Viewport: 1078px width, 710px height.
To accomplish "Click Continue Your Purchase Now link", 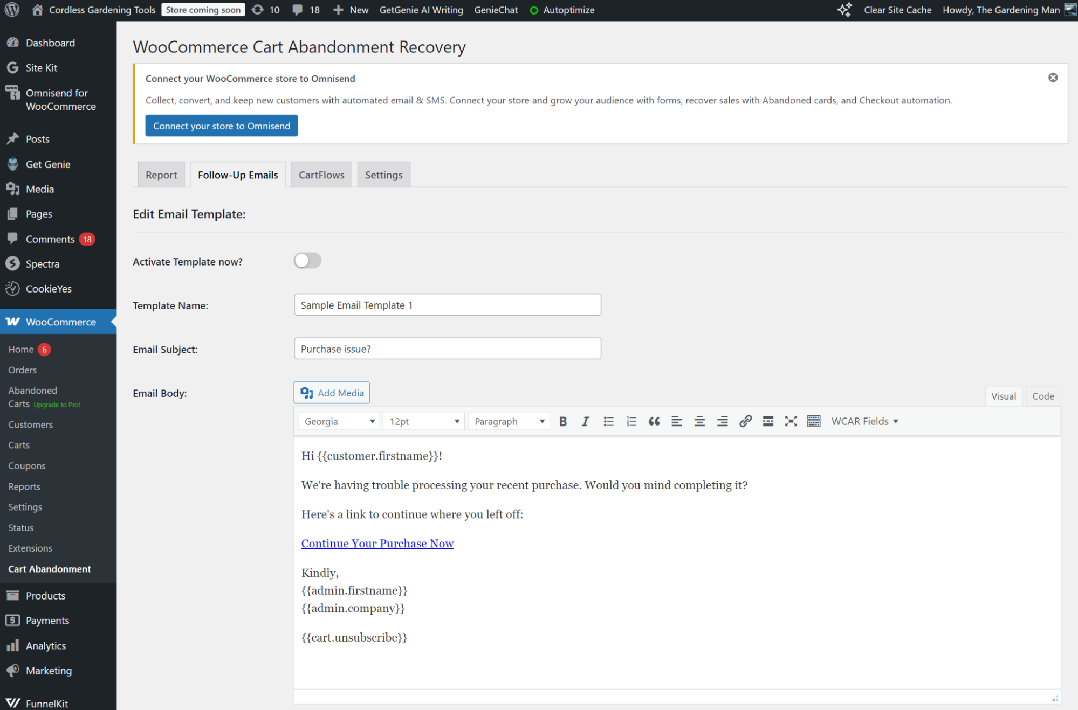I will tap(377, 543).
